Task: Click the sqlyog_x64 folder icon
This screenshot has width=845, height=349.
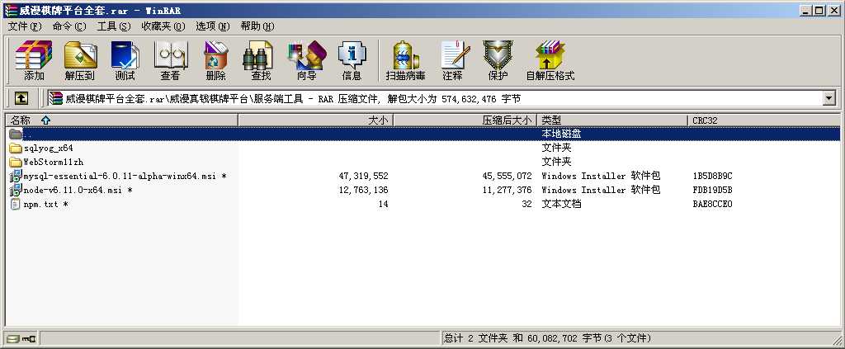Action: pyautogui.click(x=16, y=148)
